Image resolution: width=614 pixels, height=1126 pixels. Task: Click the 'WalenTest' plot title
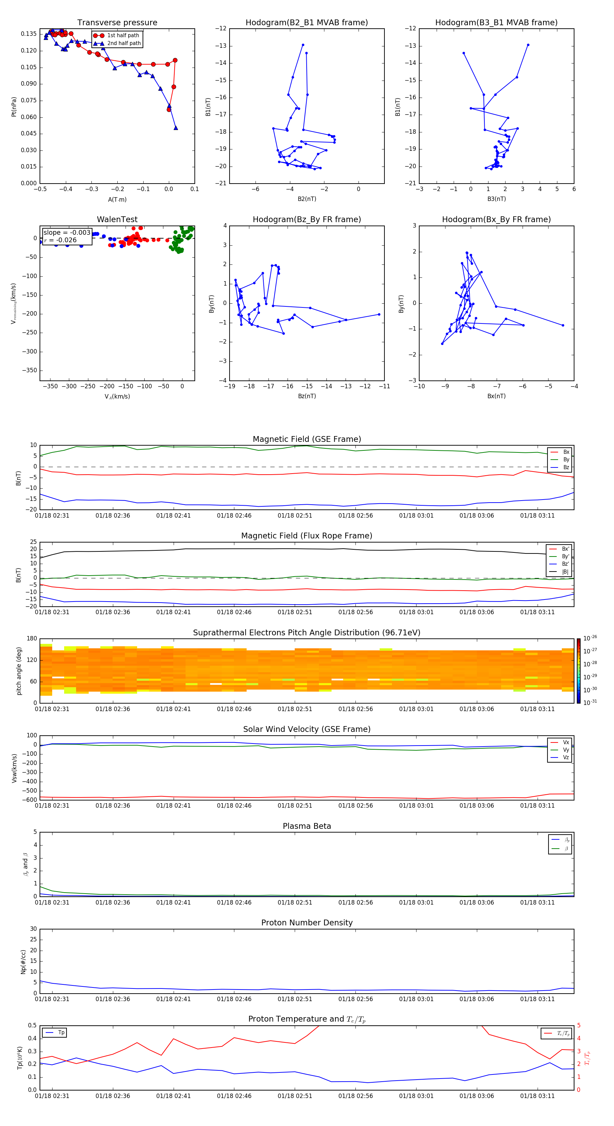click(117, 219)
